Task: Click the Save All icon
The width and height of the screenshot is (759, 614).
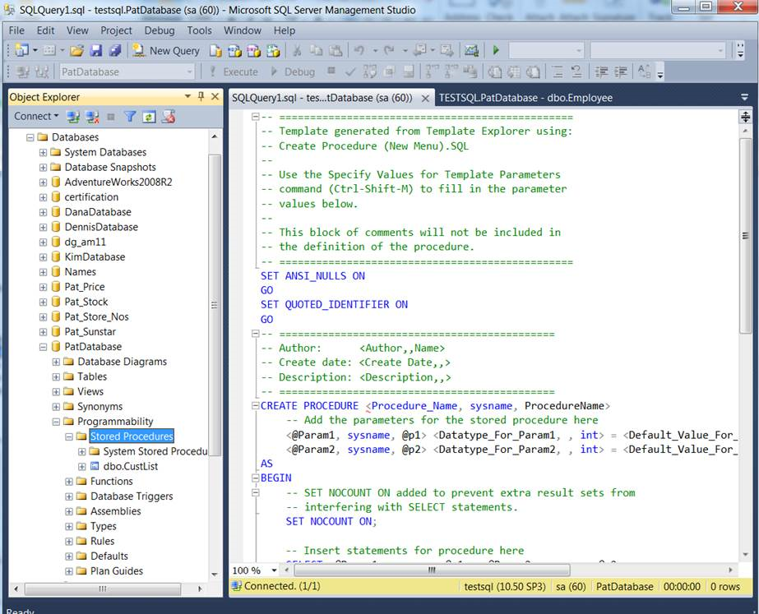Action: click(x=115, y=50)
